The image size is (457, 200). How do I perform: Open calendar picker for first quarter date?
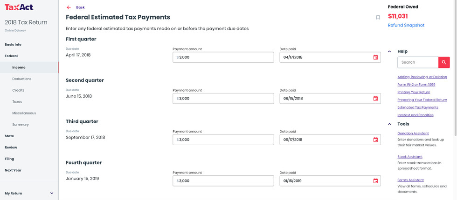[x=375, y=57]
